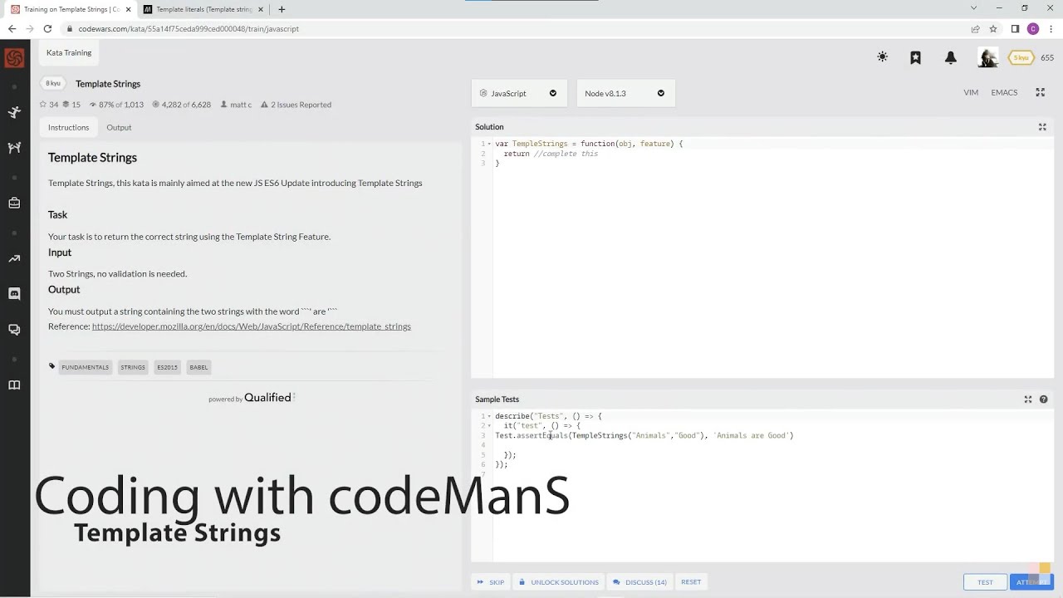Open the Node v8.1.3 version dropdown
This screenshot has width=1063, height=598.
(x=625, y=93)
